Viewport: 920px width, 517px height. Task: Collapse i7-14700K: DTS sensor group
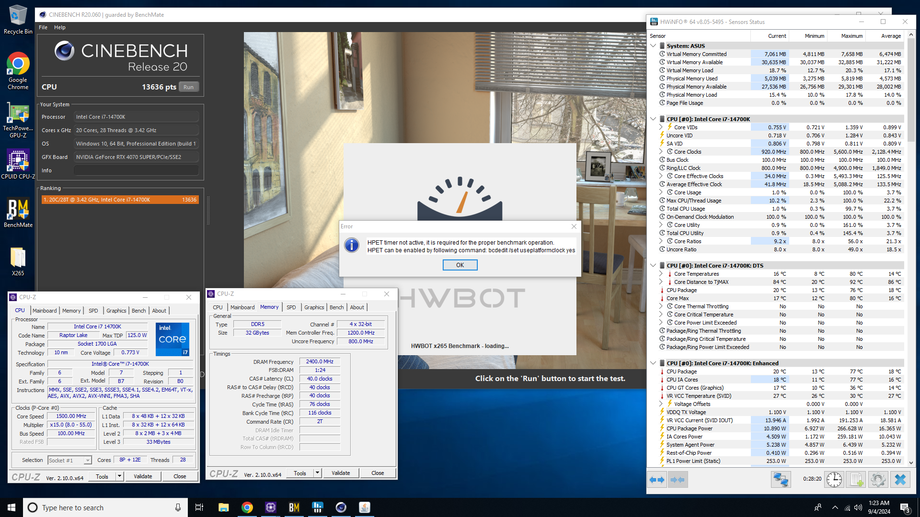point(653,266)
